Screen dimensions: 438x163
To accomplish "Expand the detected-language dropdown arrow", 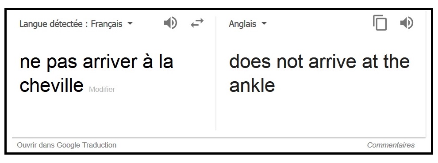I will (130, 24).
